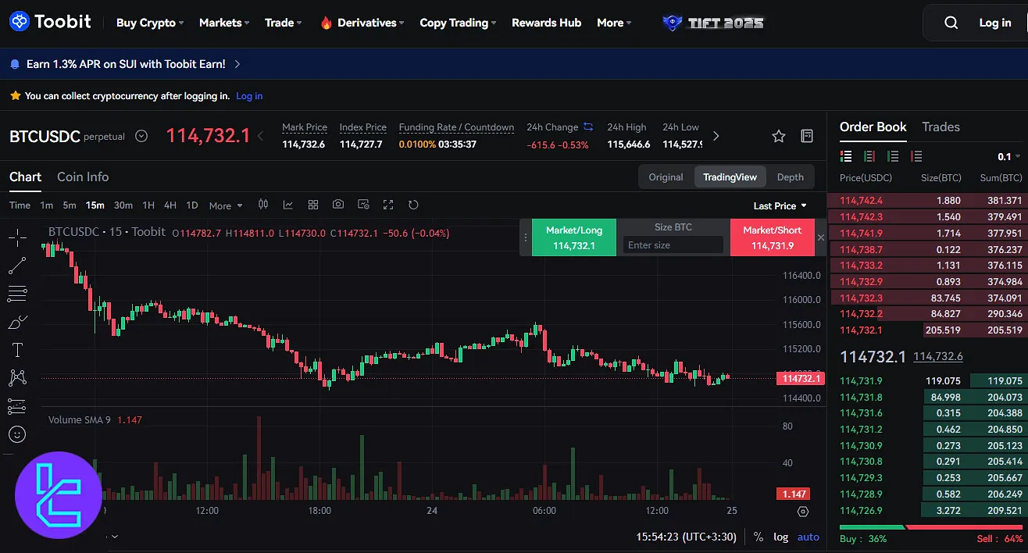The width and height of the screenshot is (1028, 553).
Task: Open the chart settings image icon
Action: 363,205
